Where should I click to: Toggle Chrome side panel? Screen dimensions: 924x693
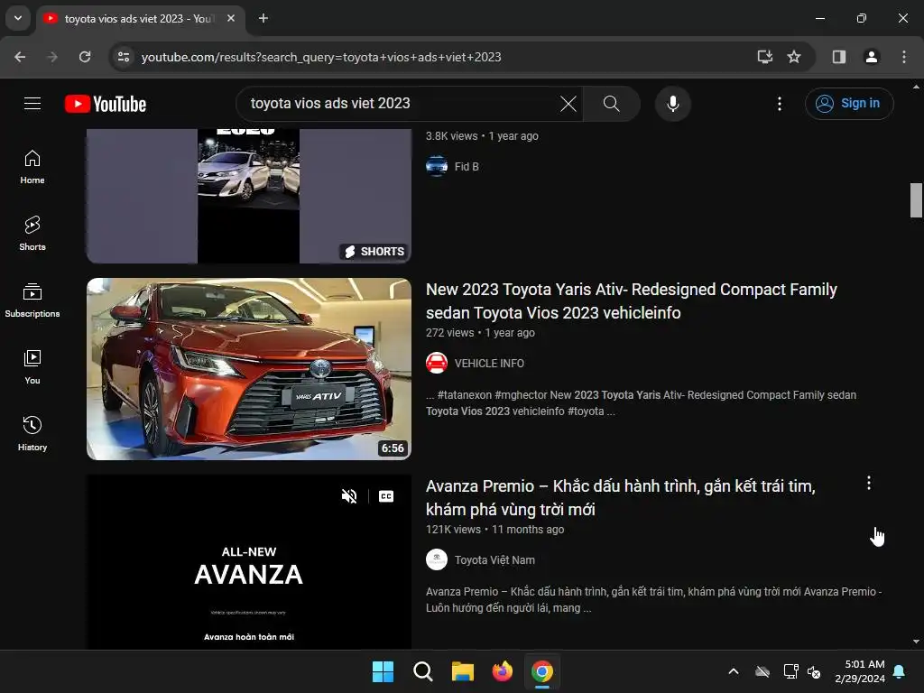(x=839, y=57)
